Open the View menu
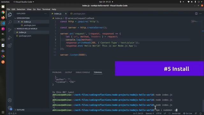Screen dimensions: 204x115 (x=29, y=9)
